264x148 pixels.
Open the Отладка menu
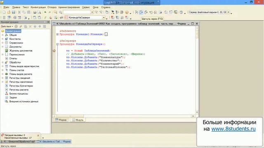click(52, 7)
